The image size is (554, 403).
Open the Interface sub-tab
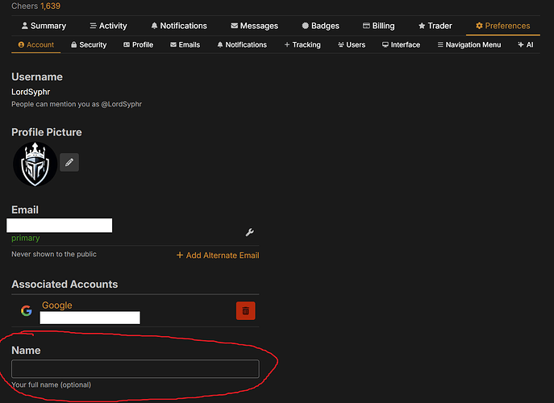(401, 45)
